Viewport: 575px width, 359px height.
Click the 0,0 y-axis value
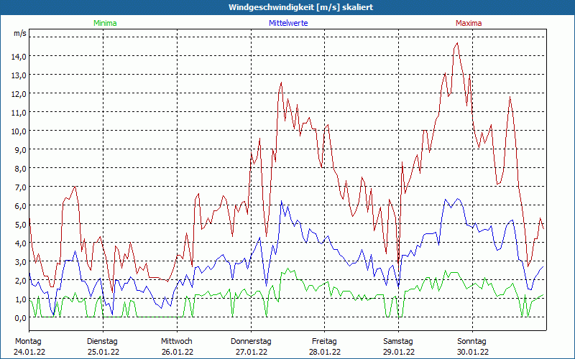(20, 318)
